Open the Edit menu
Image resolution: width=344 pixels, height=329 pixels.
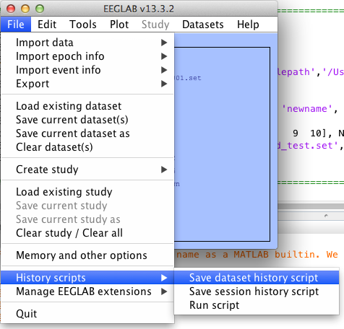(47, 25)
